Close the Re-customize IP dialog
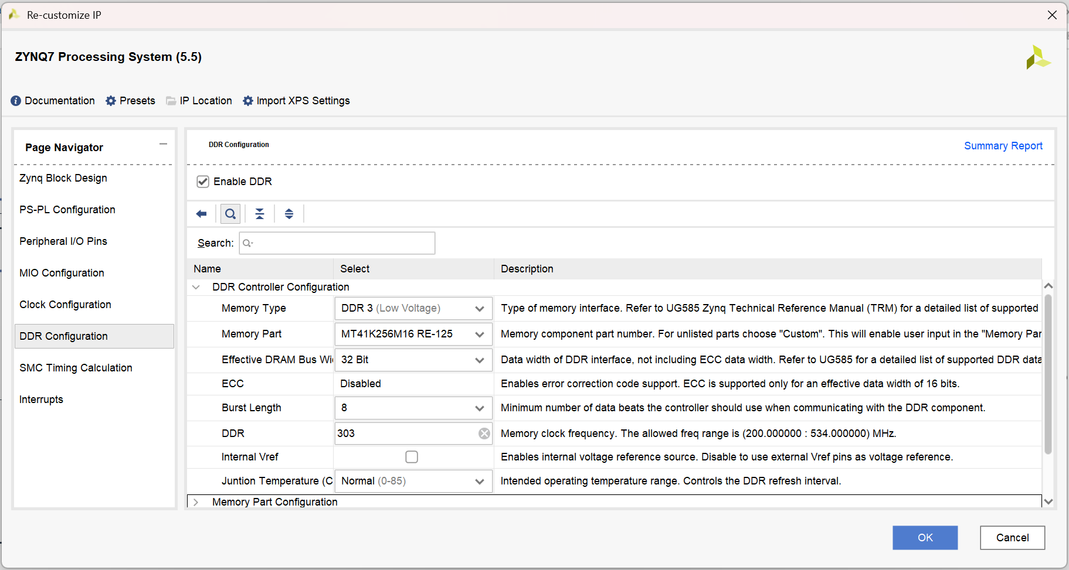 pos(1053,15)
